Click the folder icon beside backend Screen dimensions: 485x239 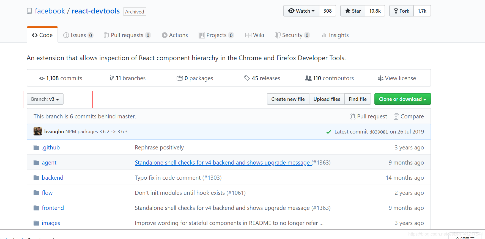36,178
